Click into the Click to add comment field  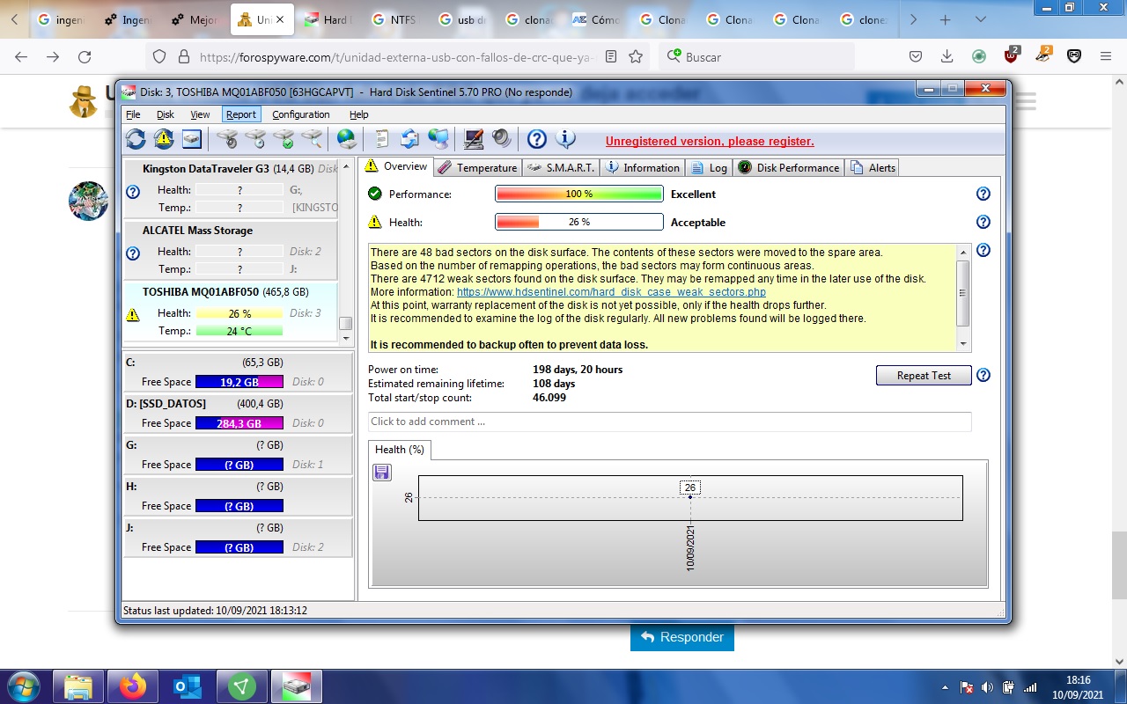(x=669, y=422)
